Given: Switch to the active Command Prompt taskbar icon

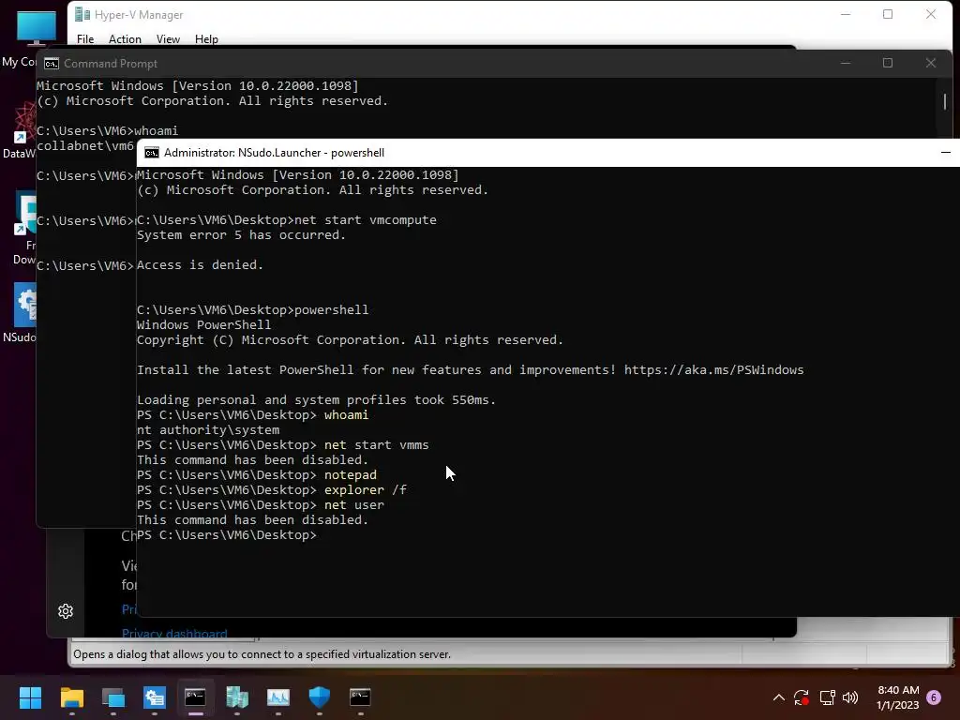Looking at the screenshot, I should (195, 697).
